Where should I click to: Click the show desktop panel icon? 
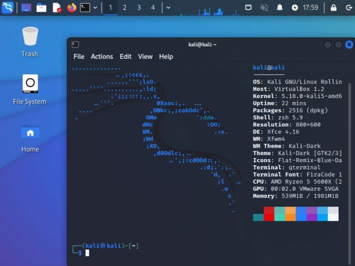click(x=26, y=8)
